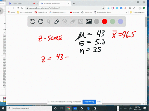Select the eraser tool
Image resolution: width=149 pixels, height=111 pixels.
point(73,22)
